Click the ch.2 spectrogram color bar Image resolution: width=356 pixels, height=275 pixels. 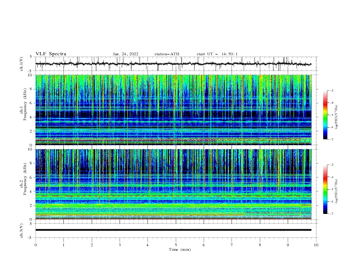click(325, 189)
